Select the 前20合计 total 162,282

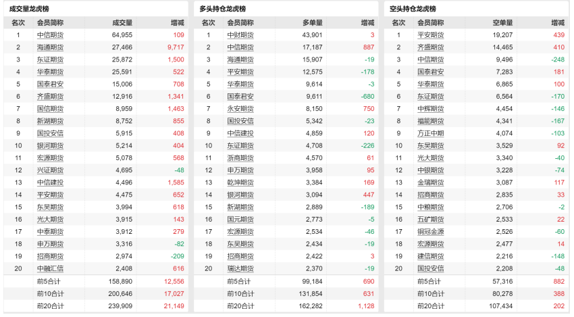pyautogui.click(x=311, y=306)
